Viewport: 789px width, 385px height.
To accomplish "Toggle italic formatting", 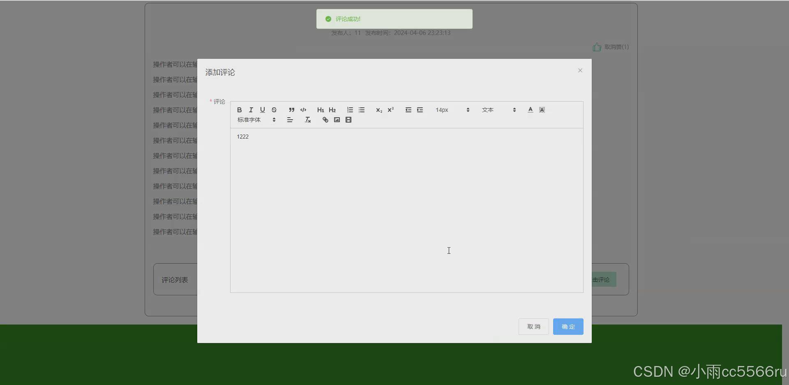I will point(251,110).
